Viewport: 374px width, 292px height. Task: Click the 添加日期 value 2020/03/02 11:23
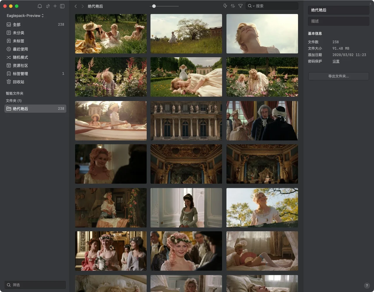[x=349, y=55]
